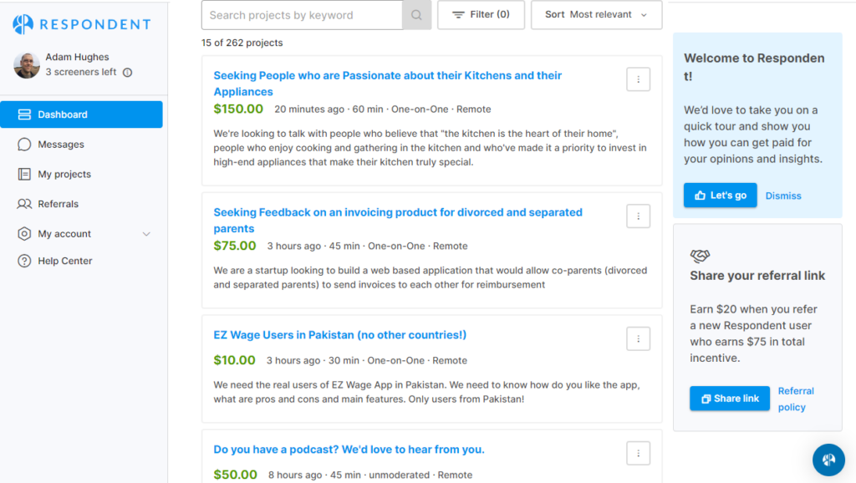Open the Filter (0) options
Screen dimensions: 856x483
[481, 15]
